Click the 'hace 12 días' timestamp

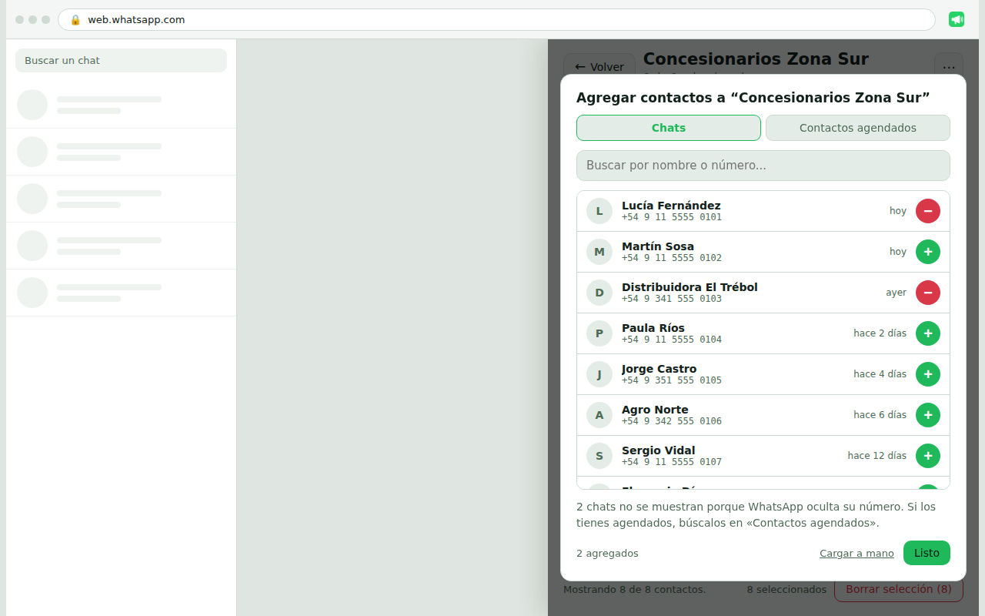click(877, 456)
